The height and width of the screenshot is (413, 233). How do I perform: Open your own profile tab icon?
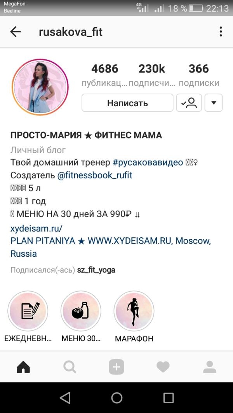(x=210, y=367)
